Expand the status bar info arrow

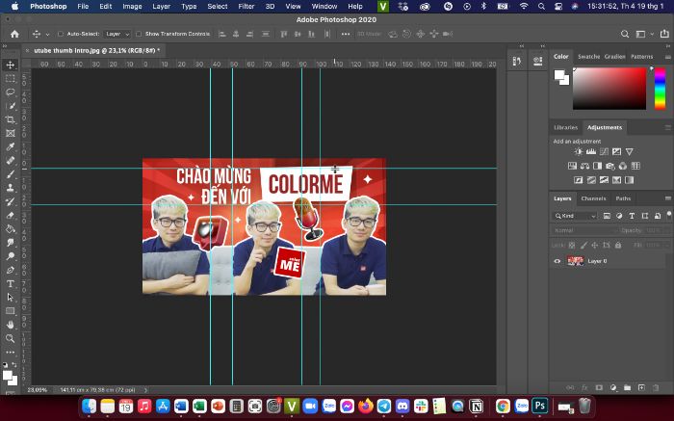[145, 390]
